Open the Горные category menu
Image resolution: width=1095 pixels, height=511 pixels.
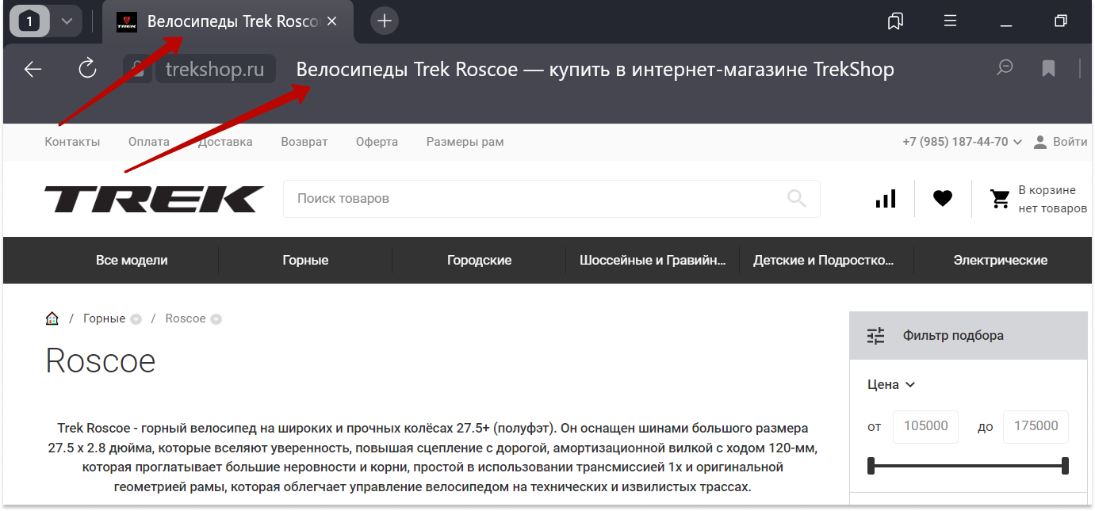coord(305,260)
